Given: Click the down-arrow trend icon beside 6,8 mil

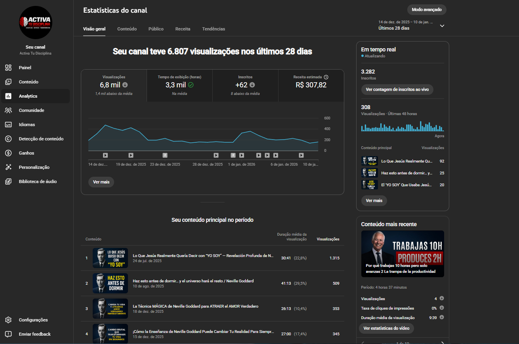Looking at the screenshot, I should point(125,85).
